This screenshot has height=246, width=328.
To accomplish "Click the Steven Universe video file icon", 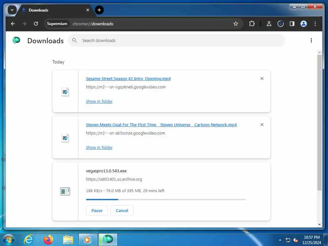I will [65, 138].
